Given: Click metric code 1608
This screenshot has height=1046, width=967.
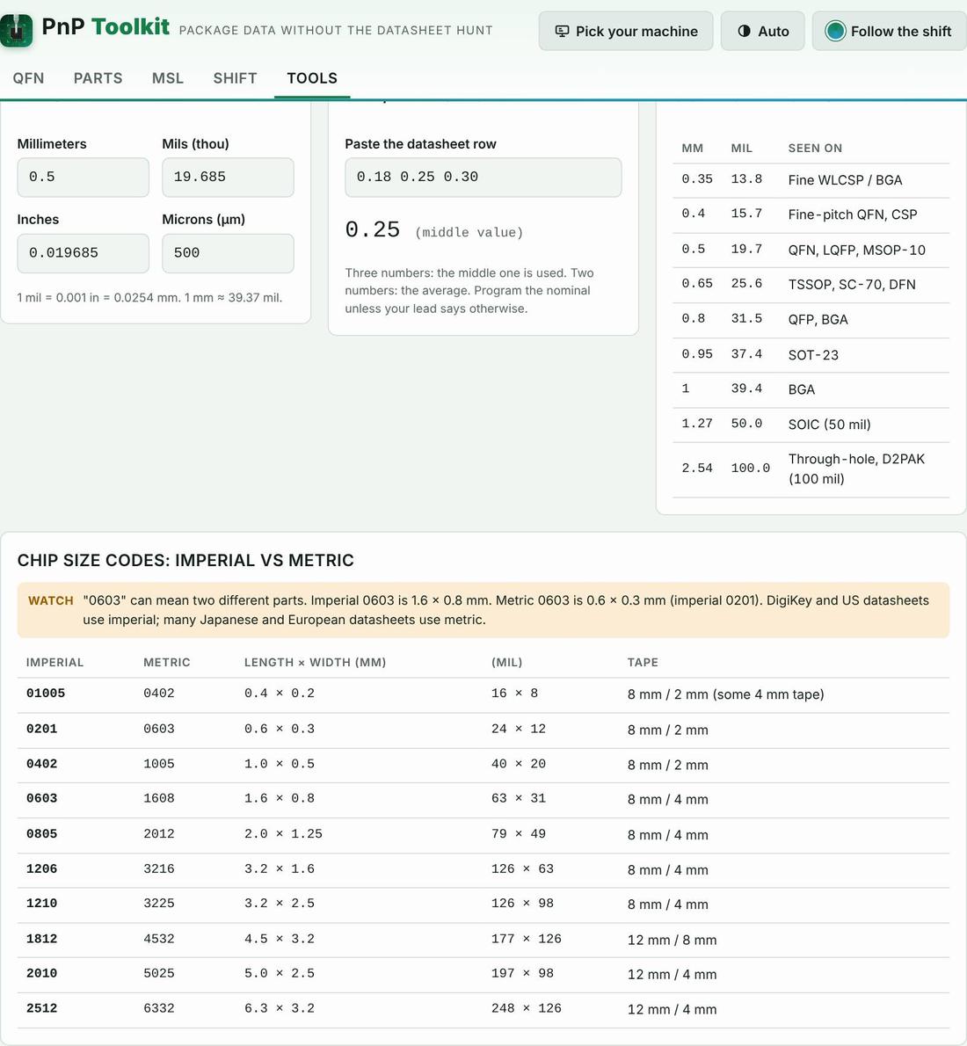Looking at the screenshot, I should 159,798.
